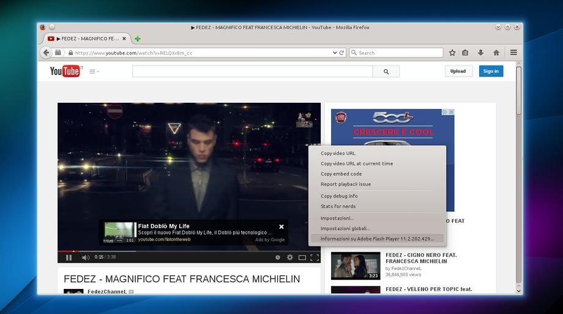Open the Firefox downloads arrow
Screen dimensions: 563x314
(x=480, y=53)
